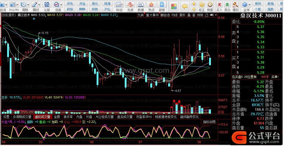Image resolution: width=284 pixels, height=146 pixels.
Task: Click the yellow down arrow icon
Action: (x=194, y=9)
